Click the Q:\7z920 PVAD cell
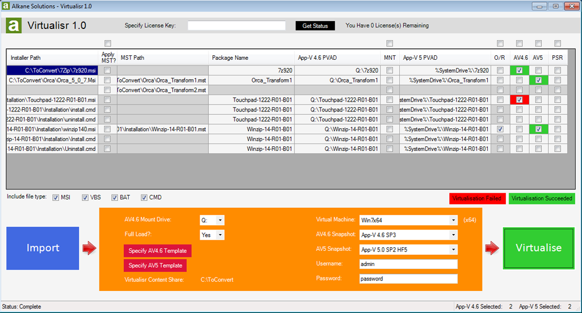The height and width of the screenshot is (313, 582). coord(338,70)
